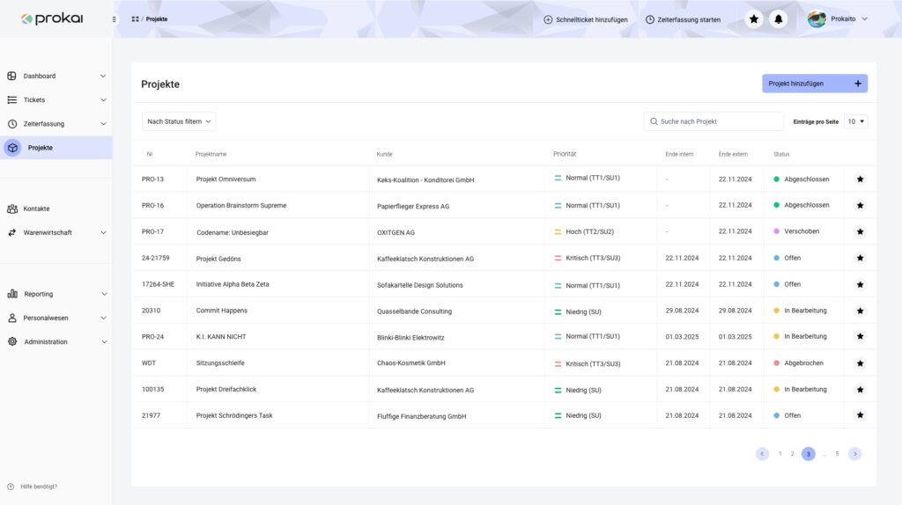Toggle favorite star for Projekt Omniversum
This screenshot has height=505, width=902.
point(860,179)
